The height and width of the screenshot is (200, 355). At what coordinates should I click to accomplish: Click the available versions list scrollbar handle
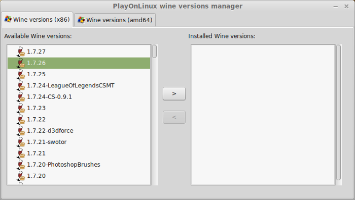(154, 52)
